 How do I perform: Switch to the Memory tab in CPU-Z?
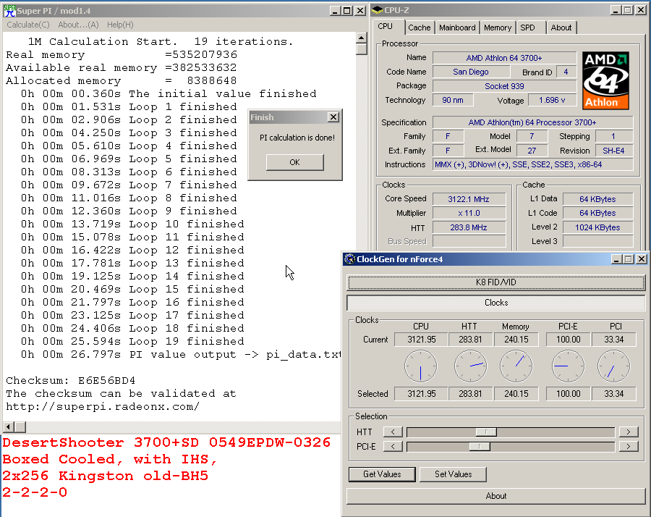click(498, 28)
